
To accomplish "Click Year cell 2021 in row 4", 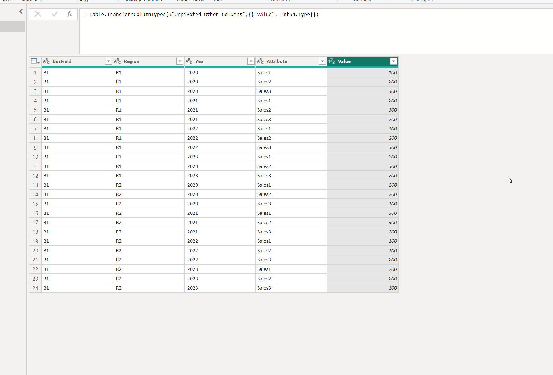I will pos(220,101).
